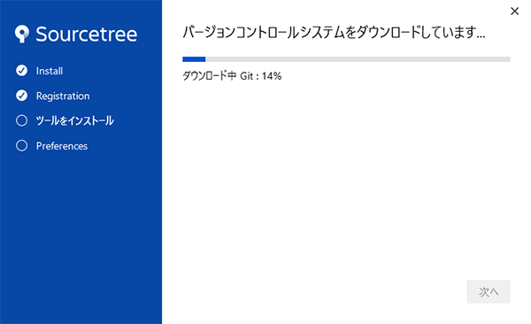Click the Git label in download status
The image size is (531, 324).
click(247, 76)
